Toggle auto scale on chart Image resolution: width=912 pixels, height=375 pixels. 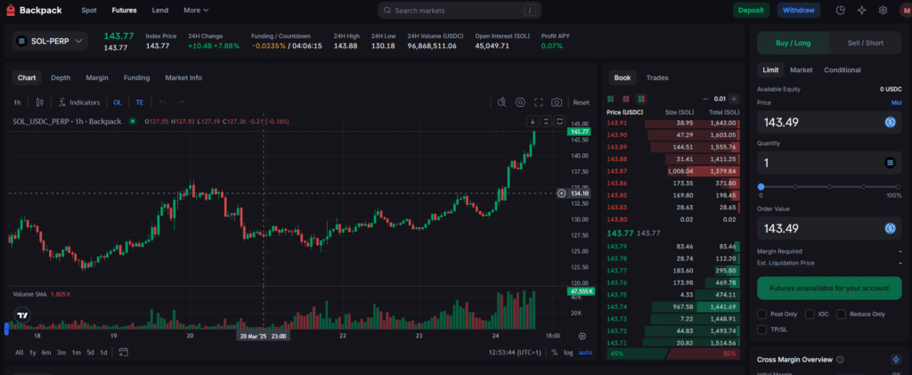pos(585,353)
